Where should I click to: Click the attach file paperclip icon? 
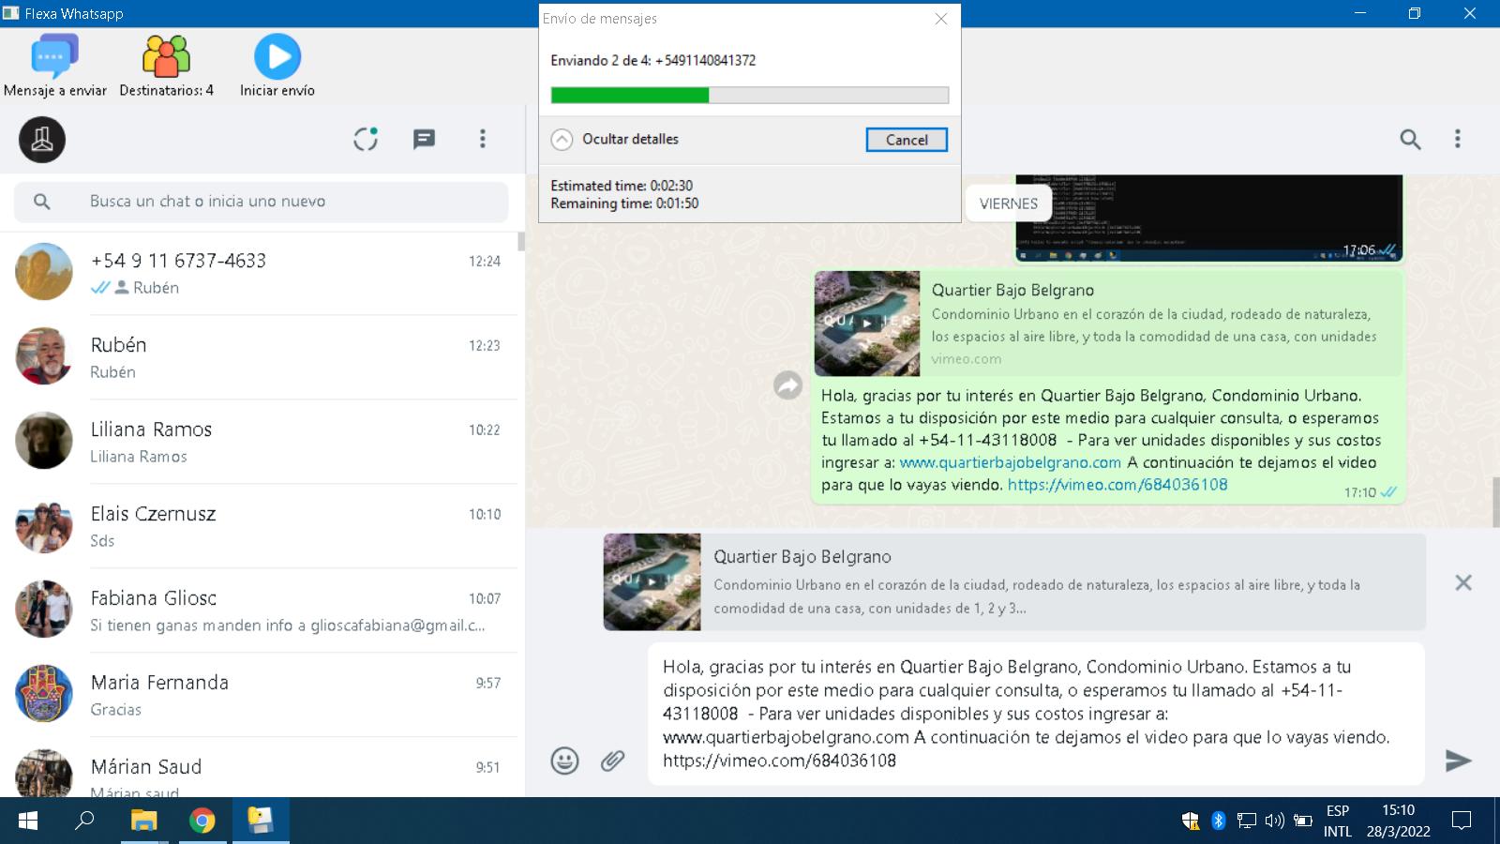612,761
